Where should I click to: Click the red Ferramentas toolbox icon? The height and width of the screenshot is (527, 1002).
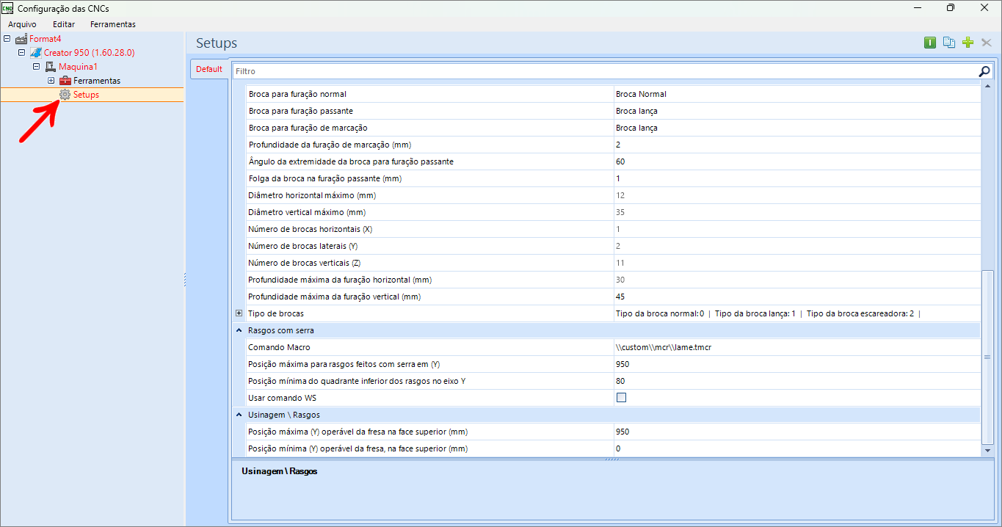[x=65, y=81]
